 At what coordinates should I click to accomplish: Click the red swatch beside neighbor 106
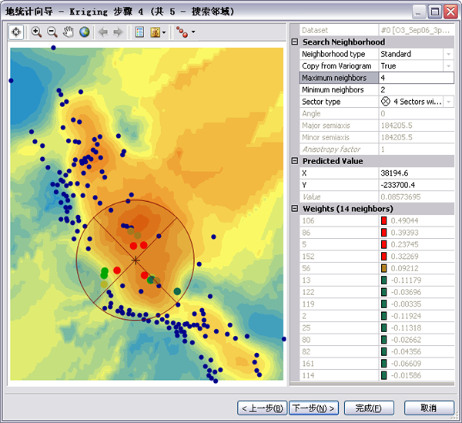pyautogui.click(x=384, y=220)
